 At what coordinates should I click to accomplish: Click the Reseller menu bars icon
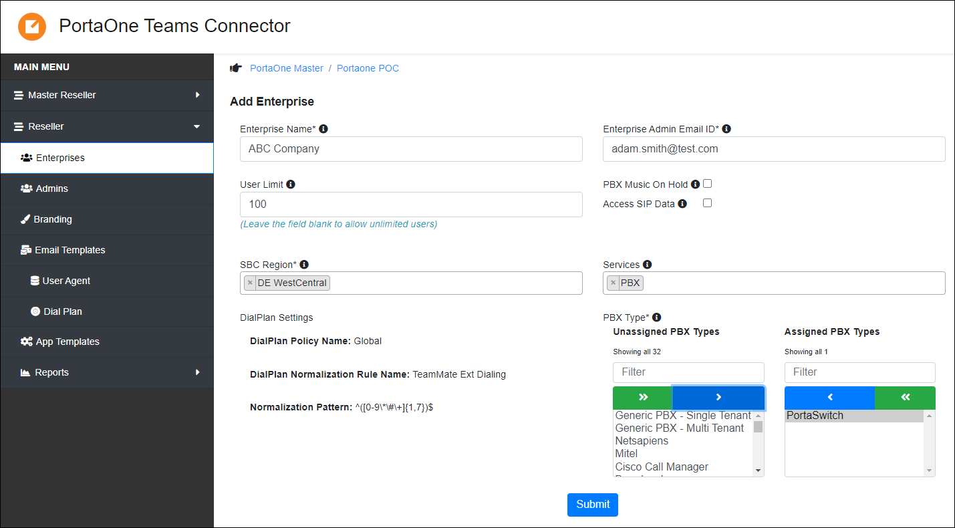(19, 126)
